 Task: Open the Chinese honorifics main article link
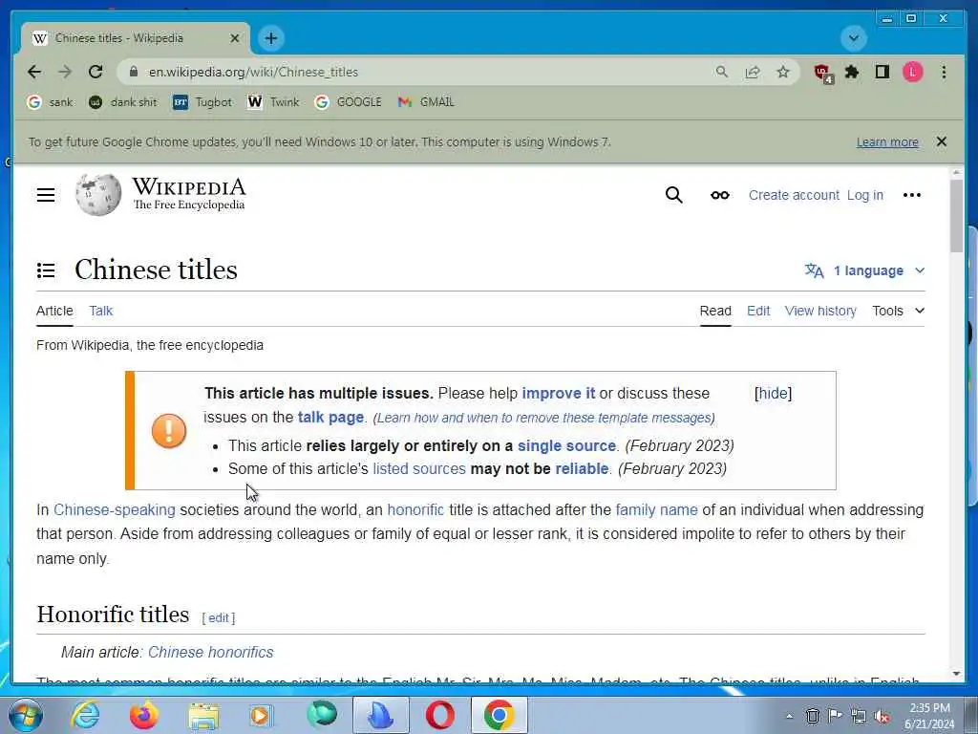point(211,652)
